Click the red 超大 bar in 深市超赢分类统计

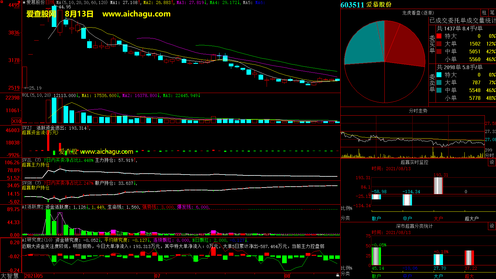point(469,258)
